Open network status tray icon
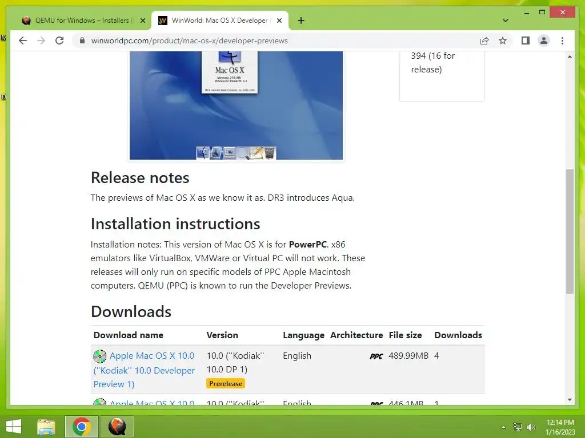Screen dimensions: 585x438 518,427
